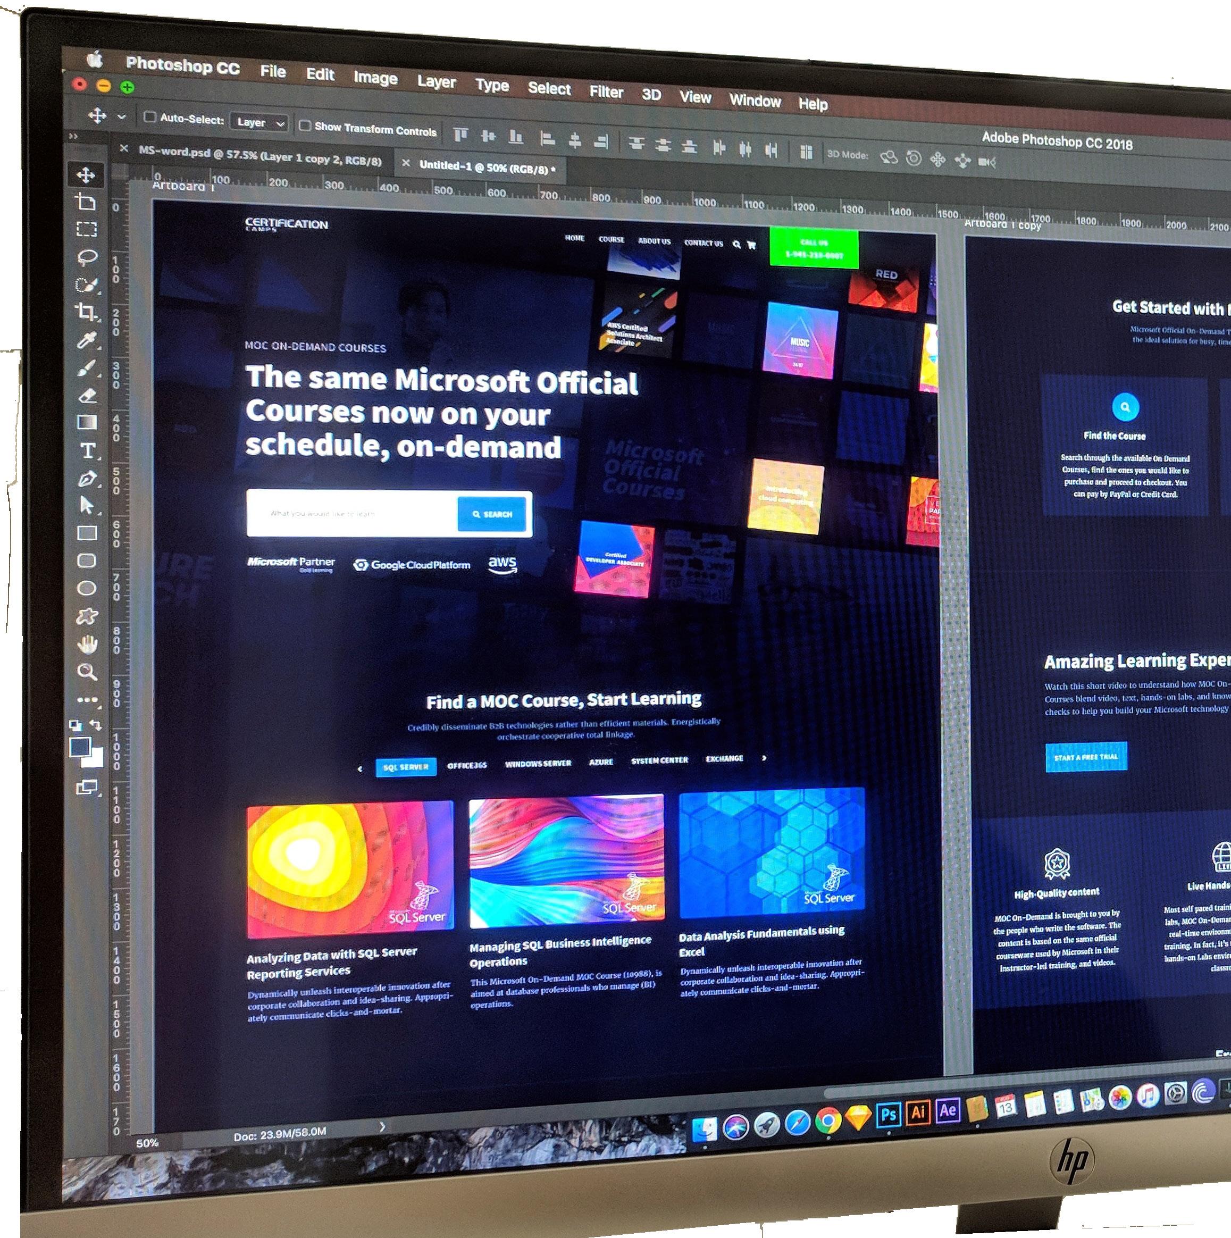Select the Horizontal Type tool
1231x1238 pixels.
click(x=88, y=450)
